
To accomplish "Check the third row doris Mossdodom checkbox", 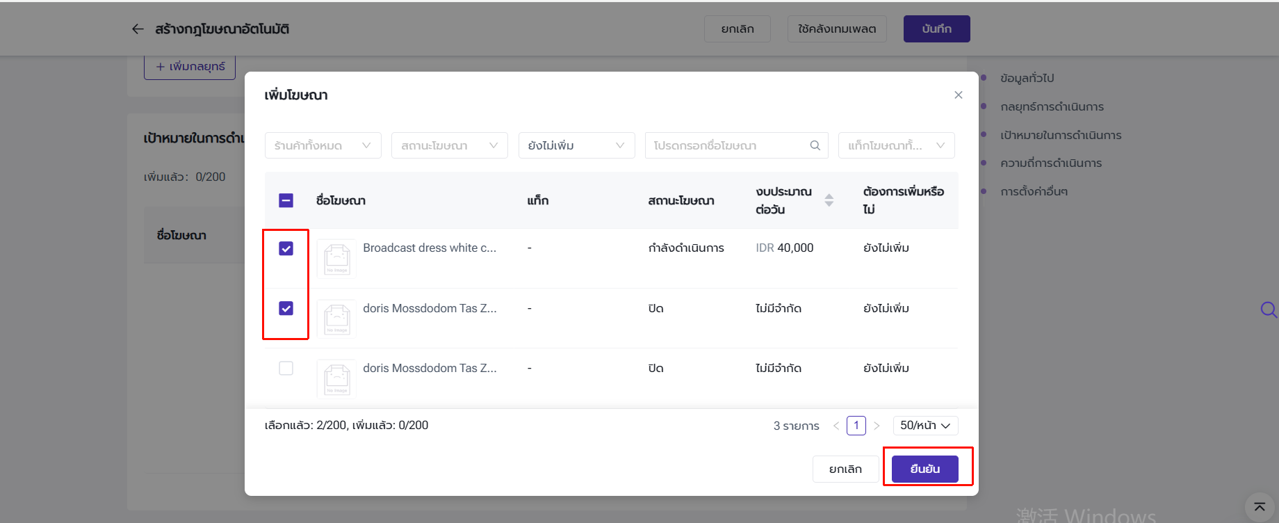I will coord(286,368).
